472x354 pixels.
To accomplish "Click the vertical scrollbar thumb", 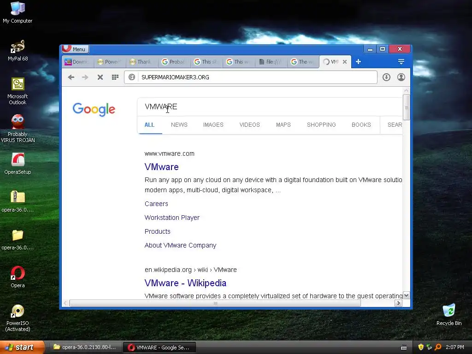I will pyautogui.click(x=406, y=107).
